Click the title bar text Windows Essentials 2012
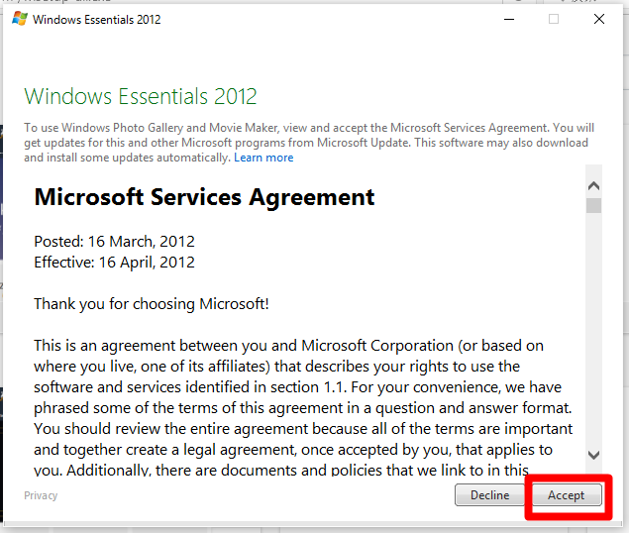629x533 pixels. point(97,19)
